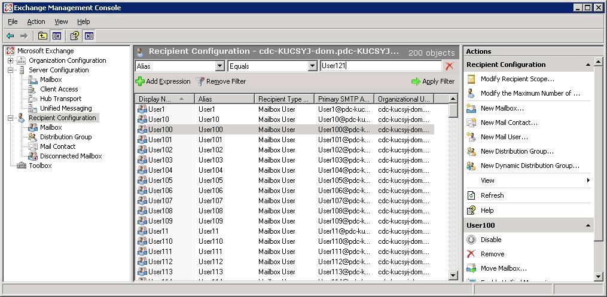Click the Disconnected Mailbox tree icon
Viewport: 607px width, 297px height.
(x=33, y=156)
